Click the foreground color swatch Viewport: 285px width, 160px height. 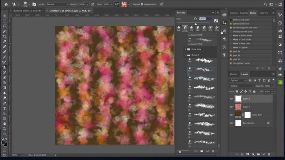[3, 143]
